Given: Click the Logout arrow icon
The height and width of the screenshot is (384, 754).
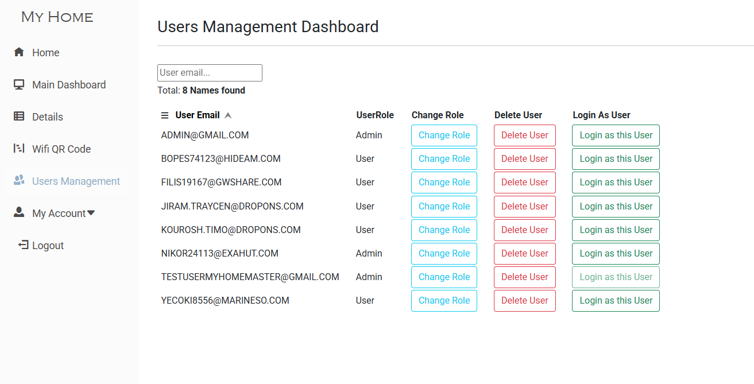Looking at the screenshot, I should pyautogui.click(x=23, y=245).
